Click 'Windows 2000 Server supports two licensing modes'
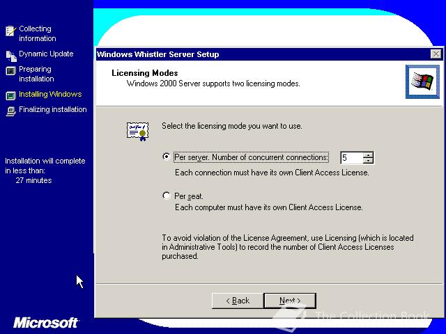Viewport: 446px width, 334px height. [x=213, y=83]
